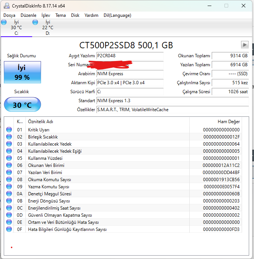Viewport: 254px width, 259px height.
Task: Click status orb for Kullanılabilecek Yedek Eşiği row
Action: 9,151
